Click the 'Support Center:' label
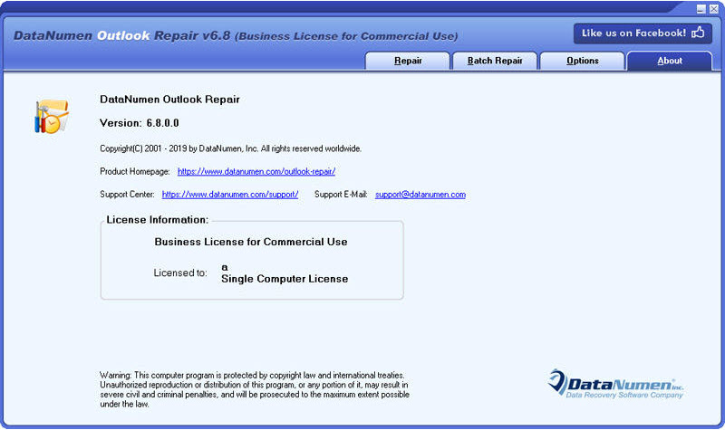This screenshot has height=430, width=725. click(x=127, y=195)
